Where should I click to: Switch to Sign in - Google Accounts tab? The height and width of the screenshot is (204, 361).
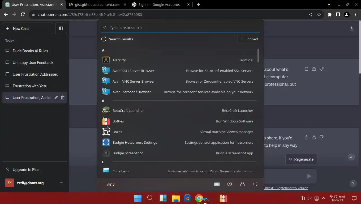point(161,5)
